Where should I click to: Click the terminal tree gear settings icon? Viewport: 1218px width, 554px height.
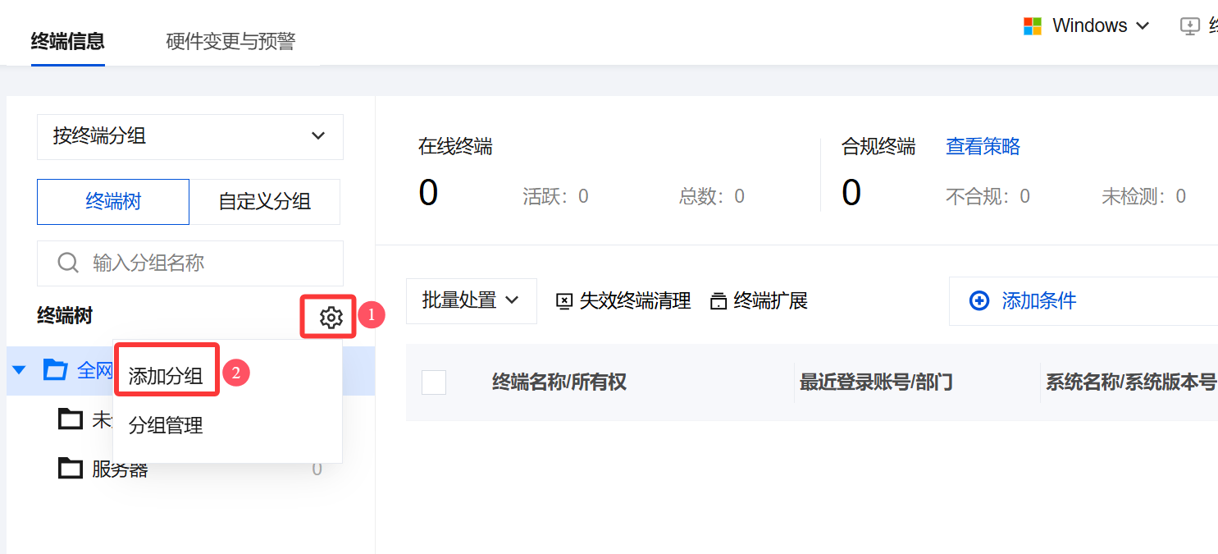point(331,317)
